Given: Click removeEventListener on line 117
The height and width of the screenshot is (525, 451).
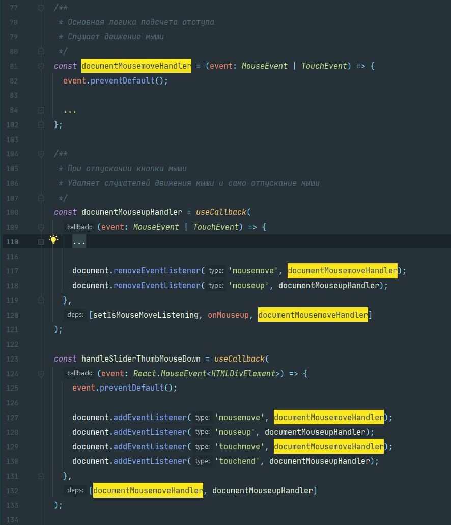Looking at the screenshot, I should 157,270.
